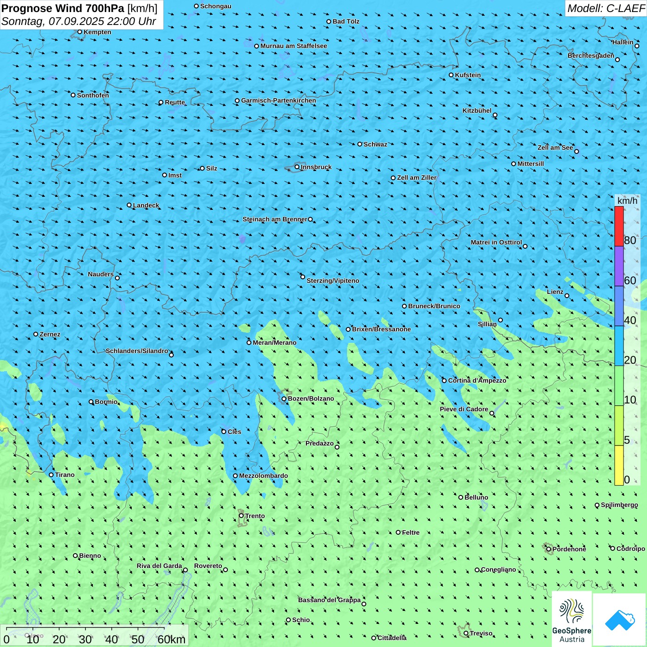
Task: Click the Kufstein location dot
Action: click(452, 75)
